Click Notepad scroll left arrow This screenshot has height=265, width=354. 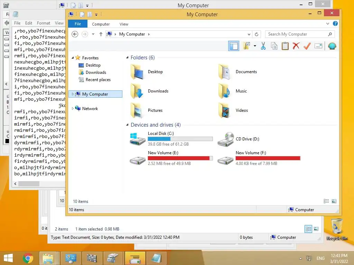point(15,184)
